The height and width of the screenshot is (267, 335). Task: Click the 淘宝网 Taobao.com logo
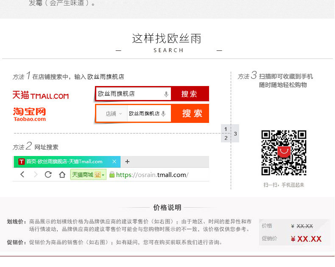coord(30,114)
